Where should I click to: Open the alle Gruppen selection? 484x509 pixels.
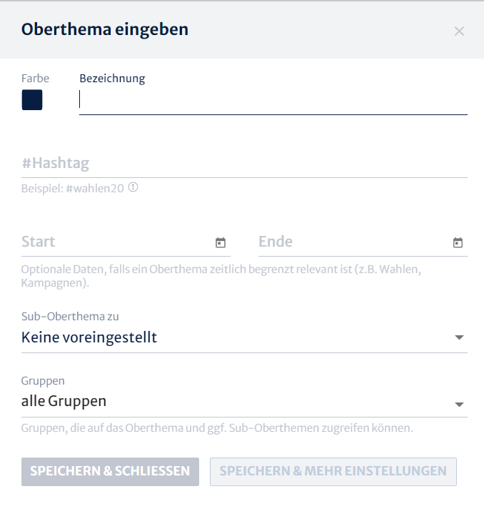tap(244, 402)
